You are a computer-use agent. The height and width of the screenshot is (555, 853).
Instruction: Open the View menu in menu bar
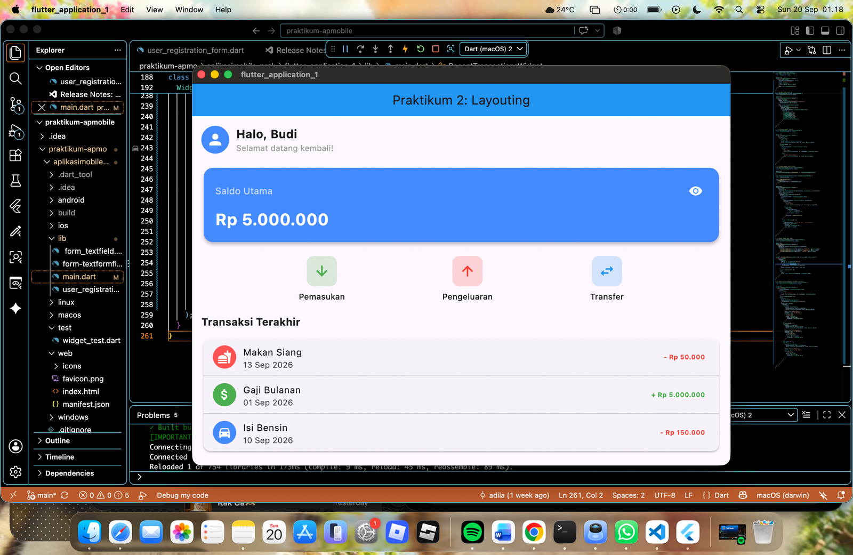(x=155, y=10)
